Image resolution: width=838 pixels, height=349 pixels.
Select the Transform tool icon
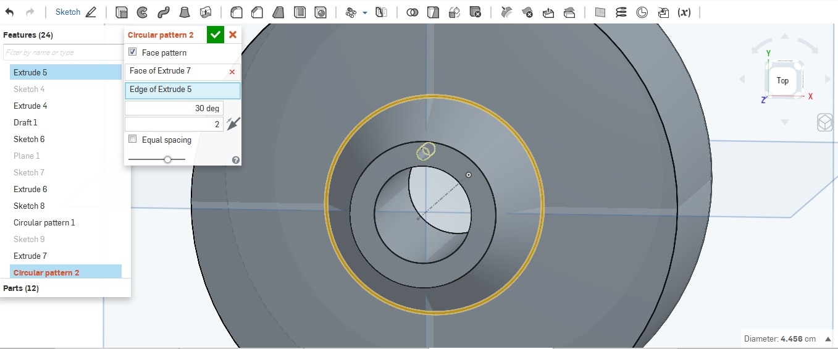click(454, 12)
